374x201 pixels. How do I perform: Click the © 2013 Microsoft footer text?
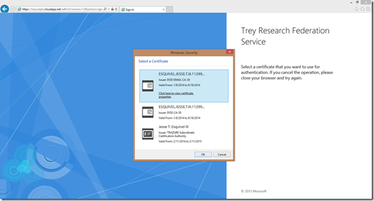pyautogui.click(x=253, y=191)
